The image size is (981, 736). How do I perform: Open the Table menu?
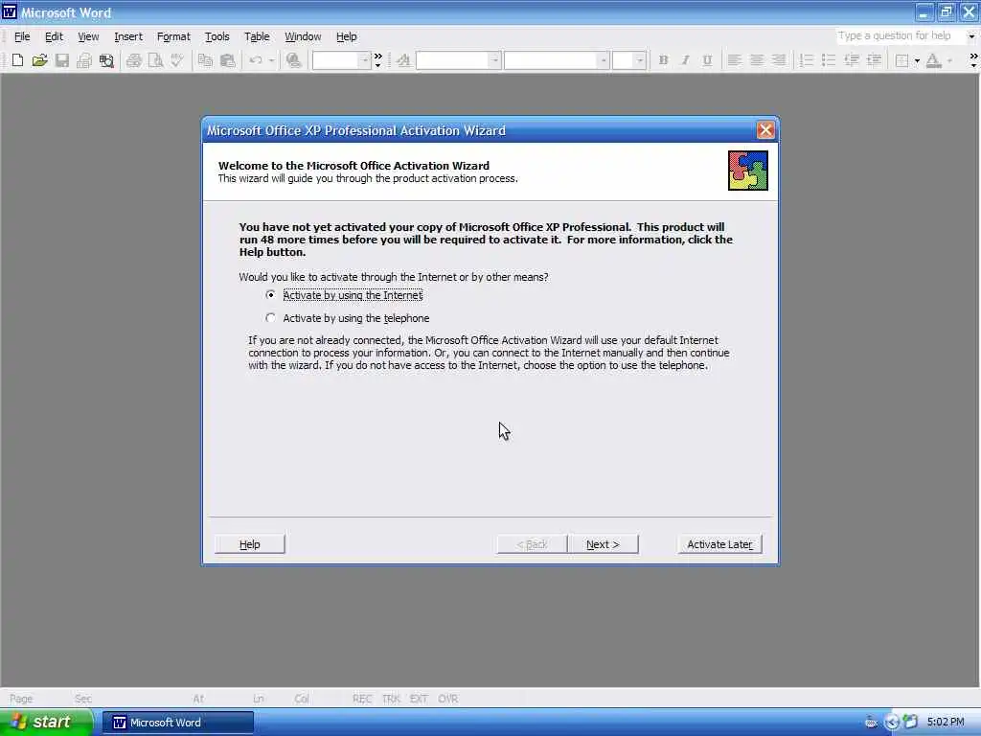[257, 36]
